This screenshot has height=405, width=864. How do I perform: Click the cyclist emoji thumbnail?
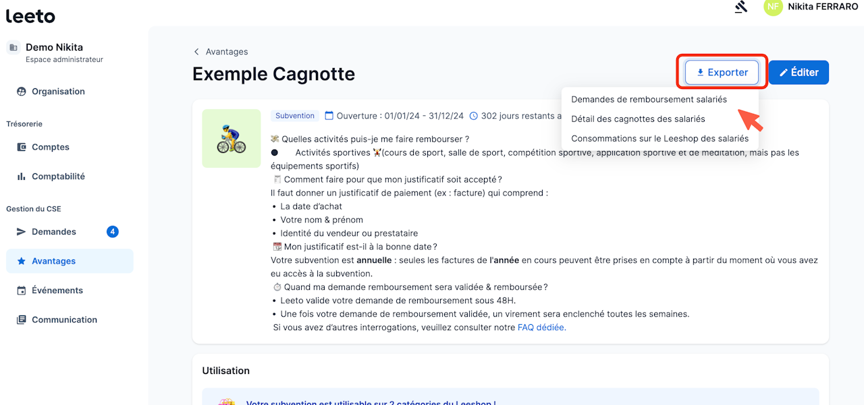232,138
